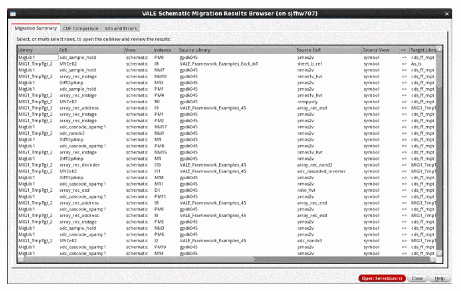Click the horizontal scrollbar left arrow
The height and width of the screenshot is (291, 461).
(x=20, y=259)
